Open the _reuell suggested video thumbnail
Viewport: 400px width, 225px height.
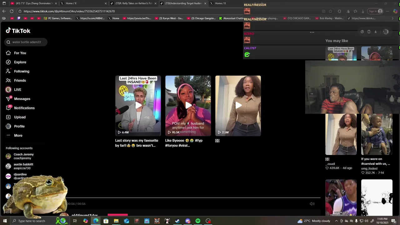pos(341,134)
